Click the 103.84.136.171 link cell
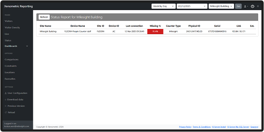This screenshot has height=132, width=264. 239,31
